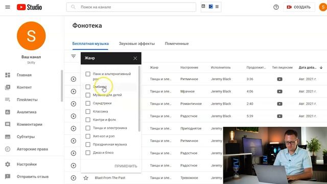Play the 5:39 Радостное track
Screen dimensions: 327x184
click(x=74, y=116)
